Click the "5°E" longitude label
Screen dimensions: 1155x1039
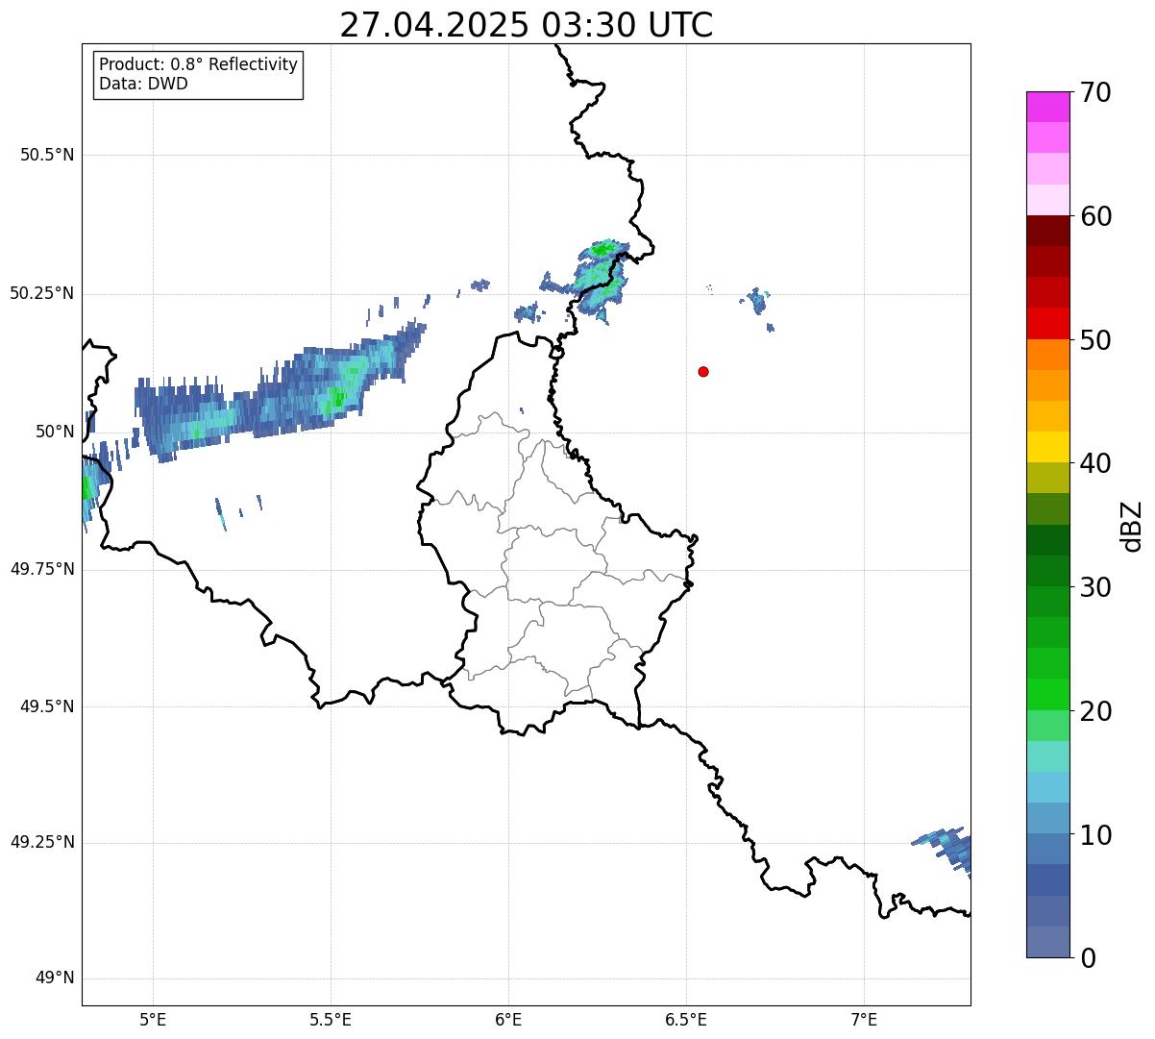[x=153, y=1020]
